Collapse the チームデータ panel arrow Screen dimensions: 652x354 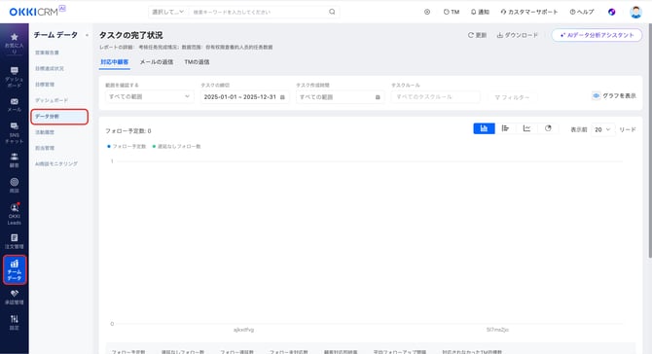87,35
